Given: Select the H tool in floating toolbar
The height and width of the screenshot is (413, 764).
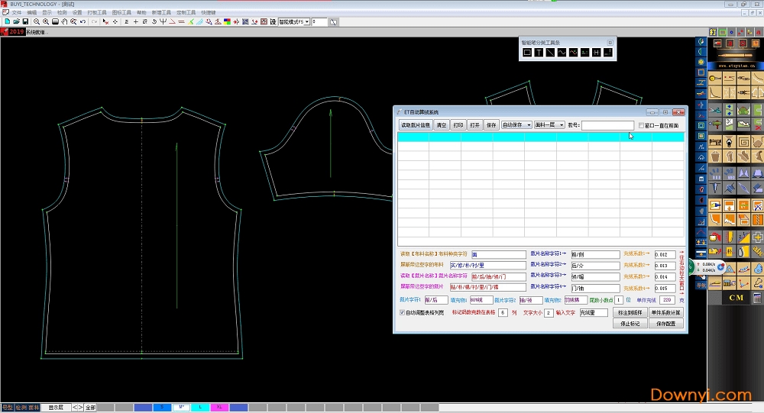Looking at the screenshot, I should coord(596,53).
